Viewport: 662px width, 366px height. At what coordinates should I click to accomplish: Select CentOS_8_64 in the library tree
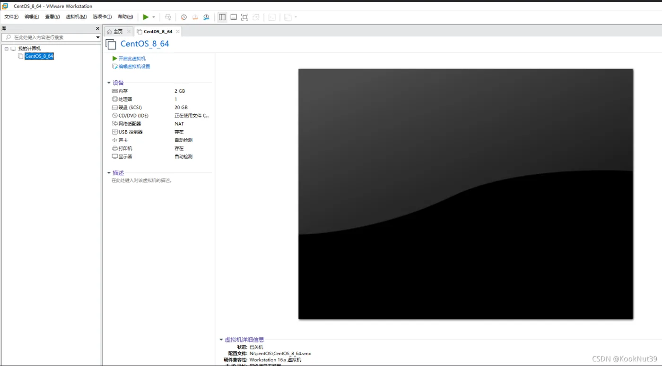pos(39,56)
